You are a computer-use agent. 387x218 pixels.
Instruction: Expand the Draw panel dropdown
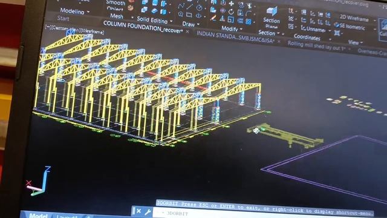[198, 24]
